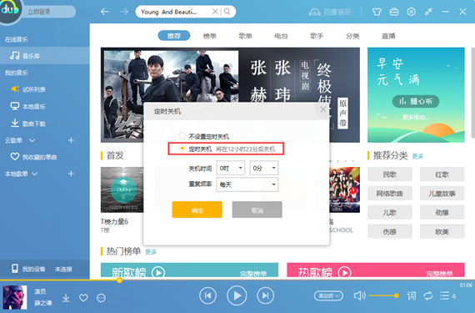
Task: Download the current song
Action: [66, 298]
